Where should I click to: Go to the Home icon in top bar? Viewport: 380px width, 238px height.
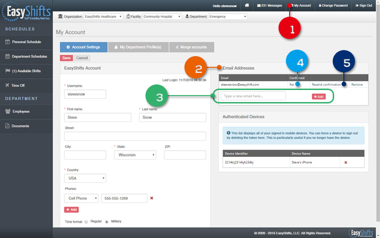click(247, 6)
